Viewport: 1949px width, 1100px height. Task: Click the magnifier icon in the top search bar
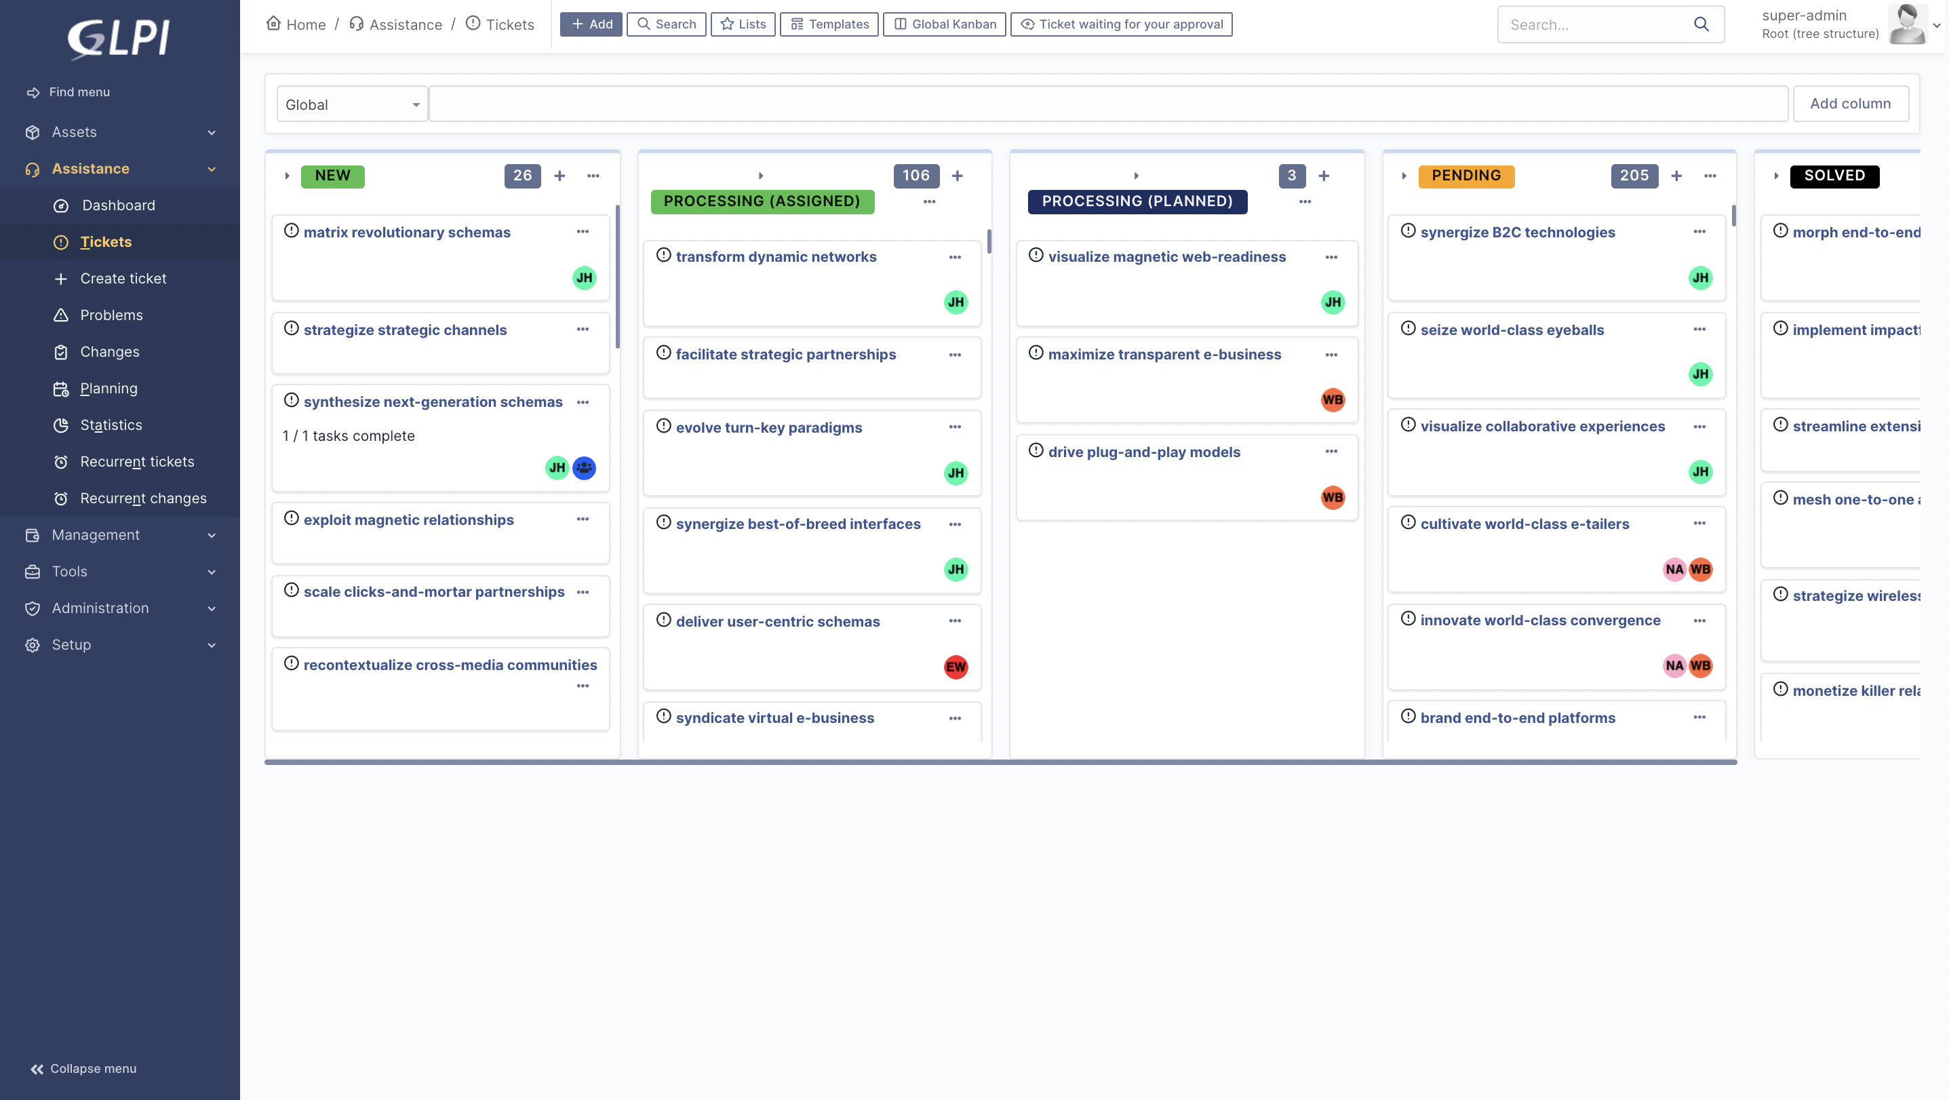[x=1701, y=24]
